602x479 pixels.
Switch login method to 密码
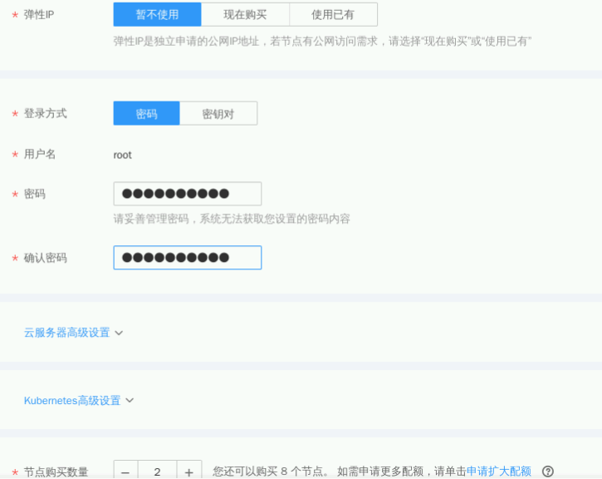[x=146, y=114]
